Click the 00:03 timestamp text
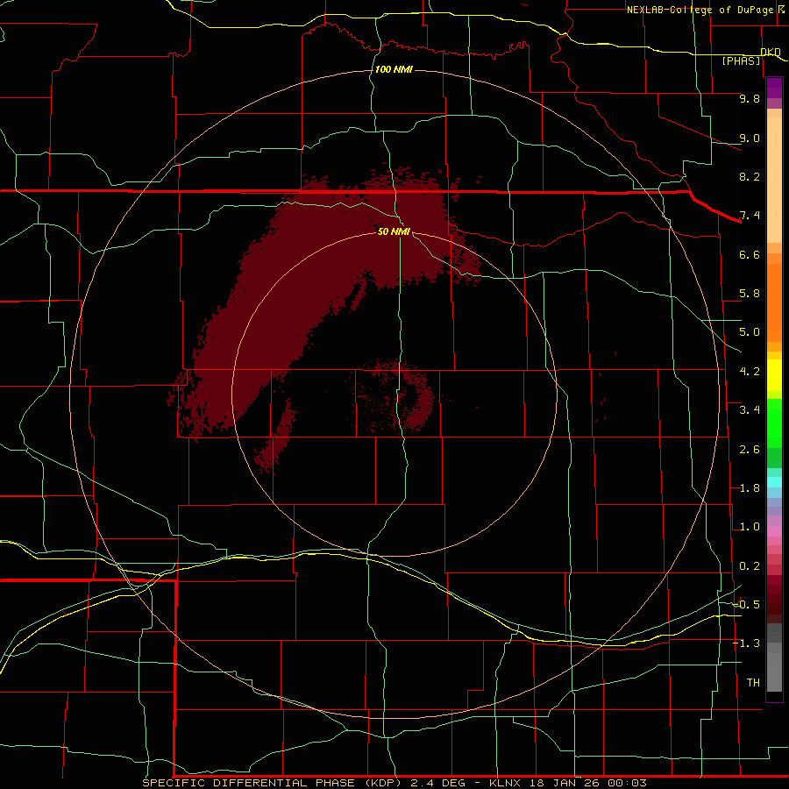This screenshot has width=789, height=789. [627, 783]
